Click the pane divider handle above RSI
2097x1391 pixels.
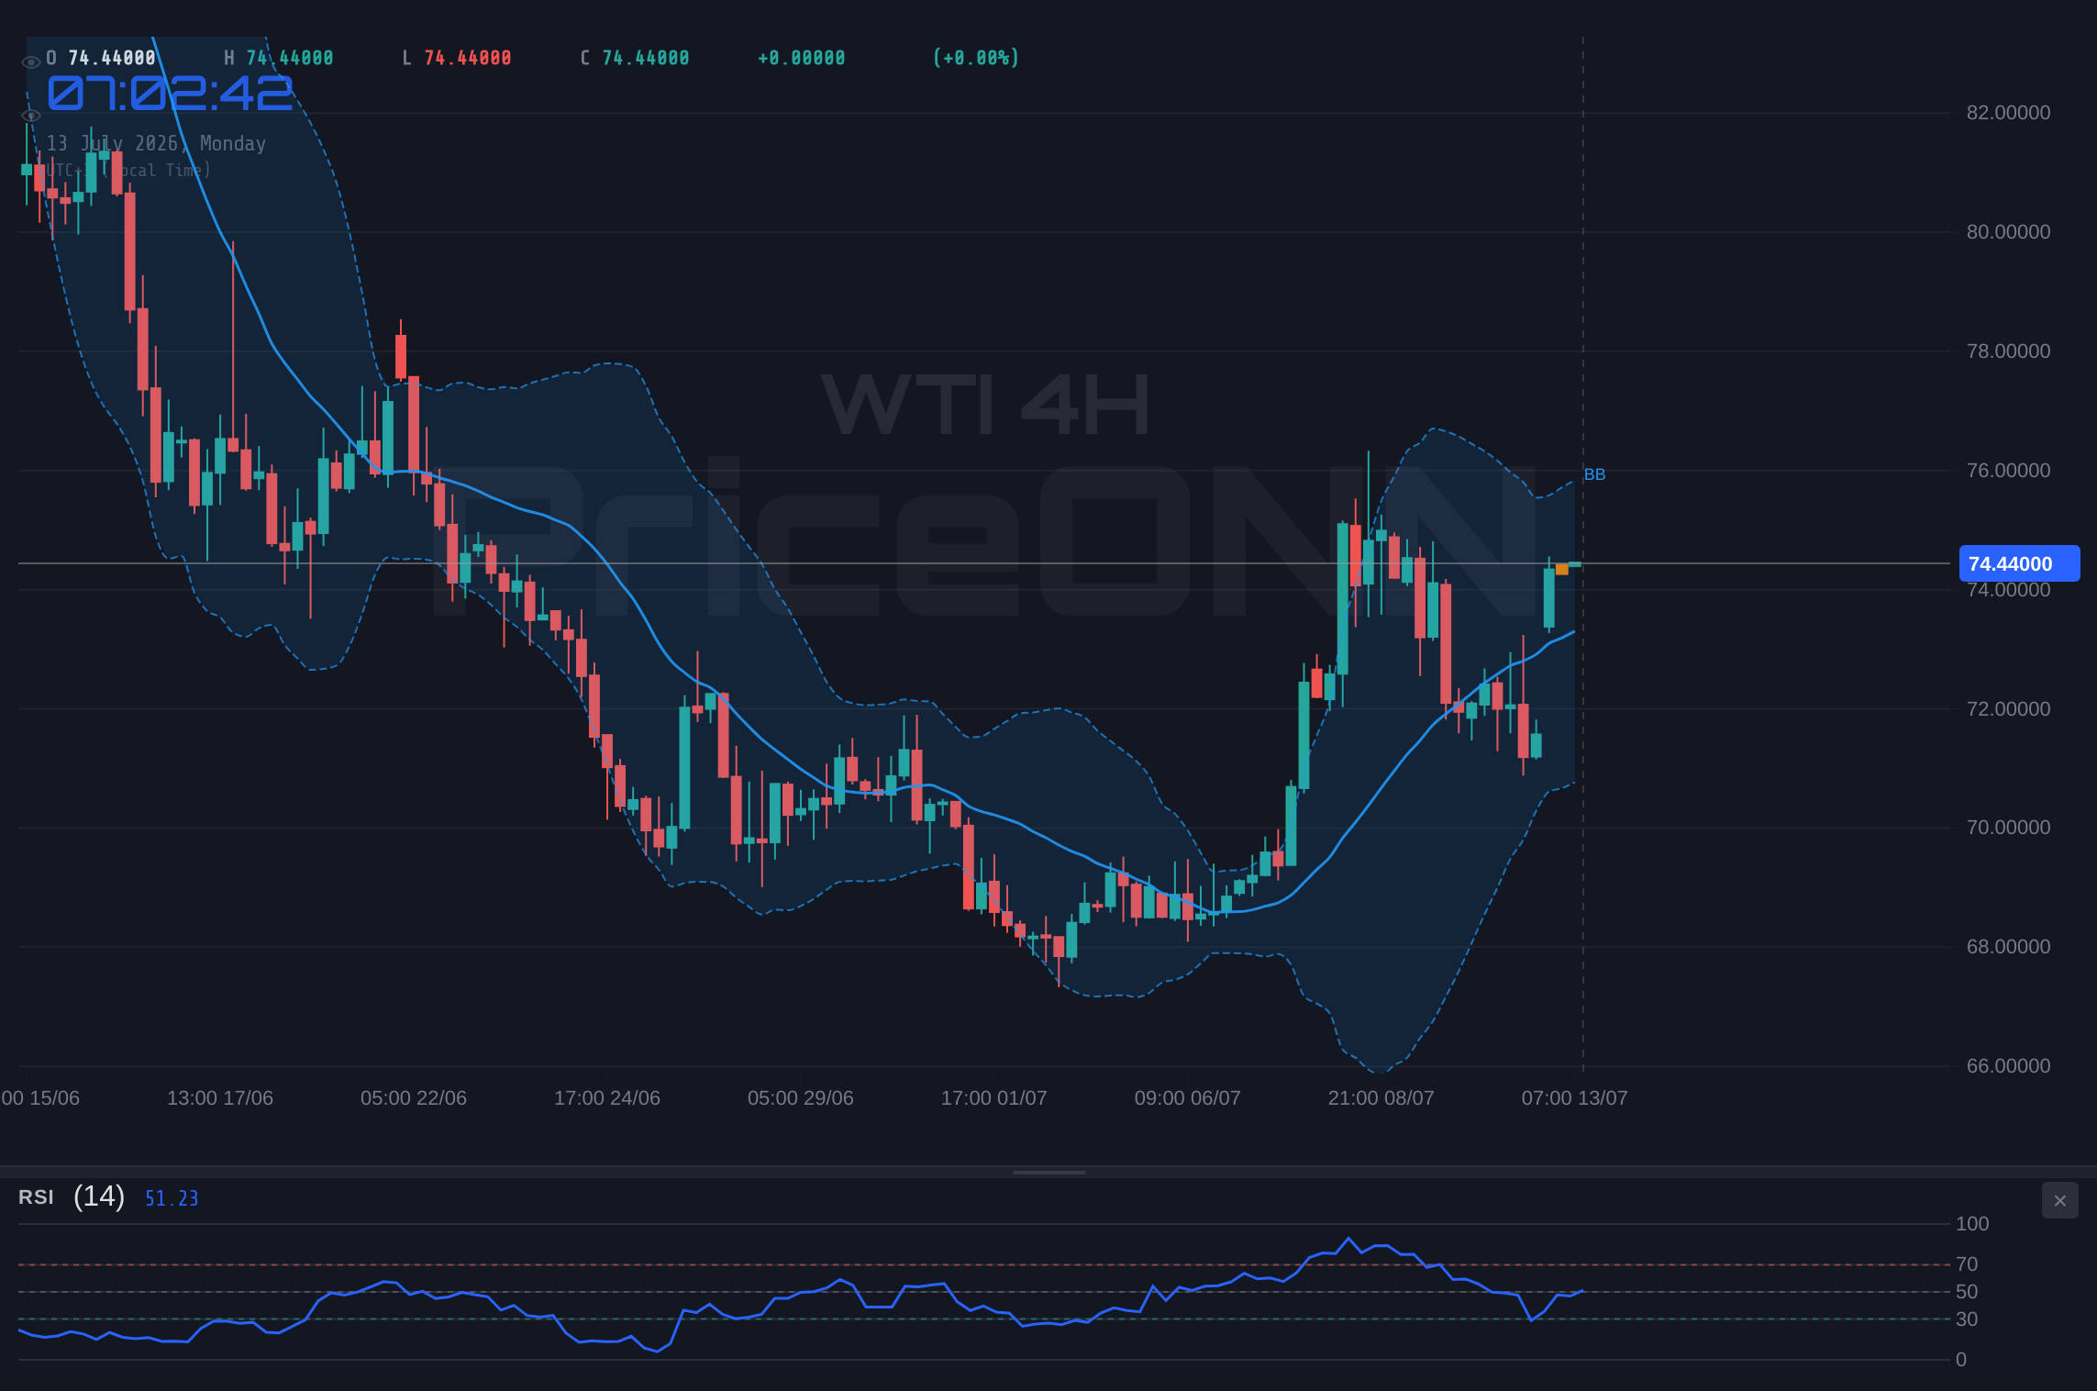point(1048,1172)
